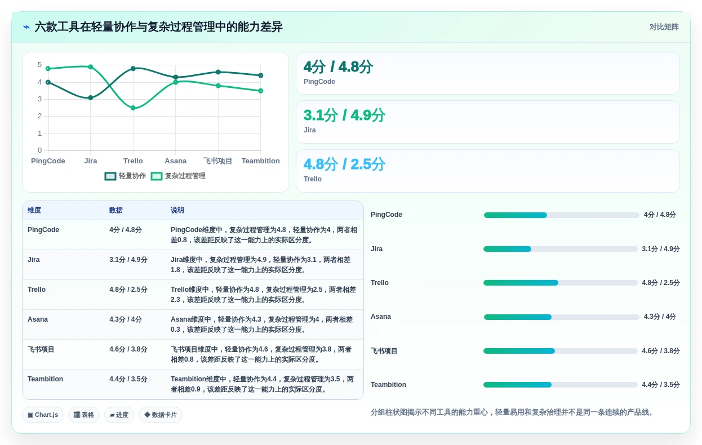Click the 飞书项目 progress bar
Image resolution: width=702 pixels, height=445 pixels.
pos(561,351)
